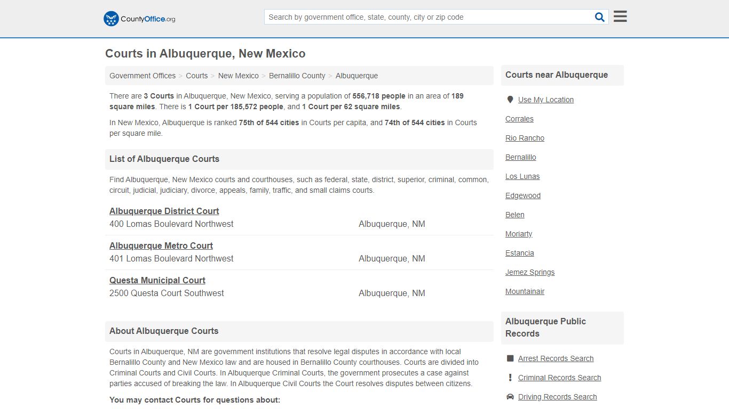Image resolution: width=729 pixels, height=409 pixels.
Task: View courts near Moriarty
Action: (519, 234)
